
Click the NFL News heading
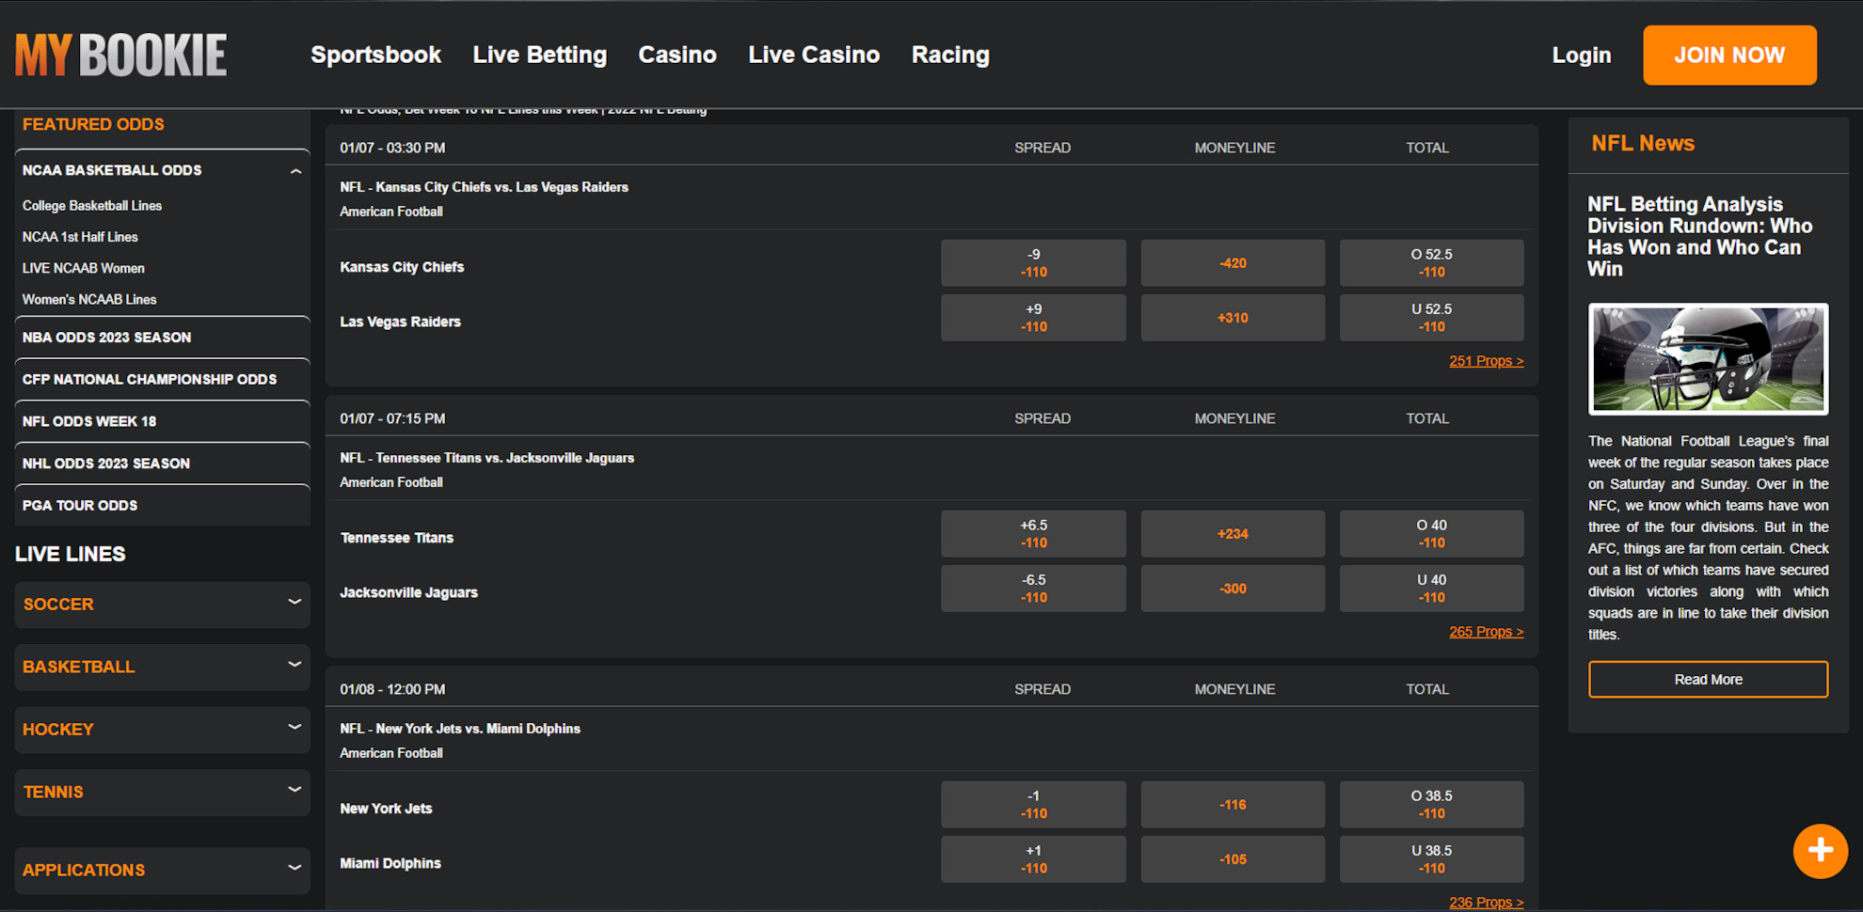click(1642, 143)
